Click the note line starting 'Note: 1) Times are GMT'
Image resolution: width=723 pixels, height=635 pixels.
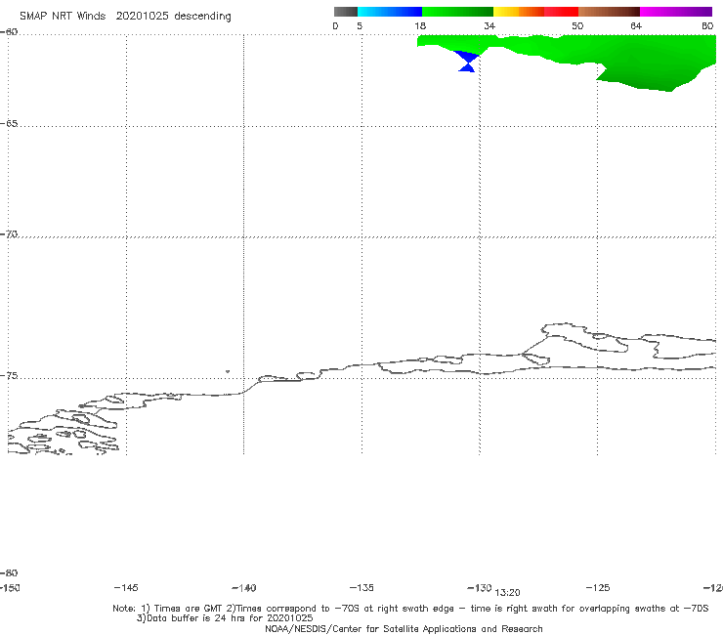coord(410,609)
